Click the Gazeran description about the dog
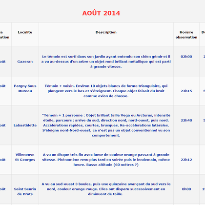The image size is (205, 205). click(x=106, y=61)
